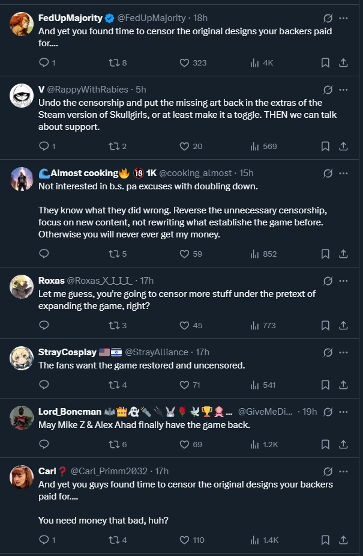Bookmark Roxas's tweet
Viewport: 363px width, 556px height.
coord(325,325)
